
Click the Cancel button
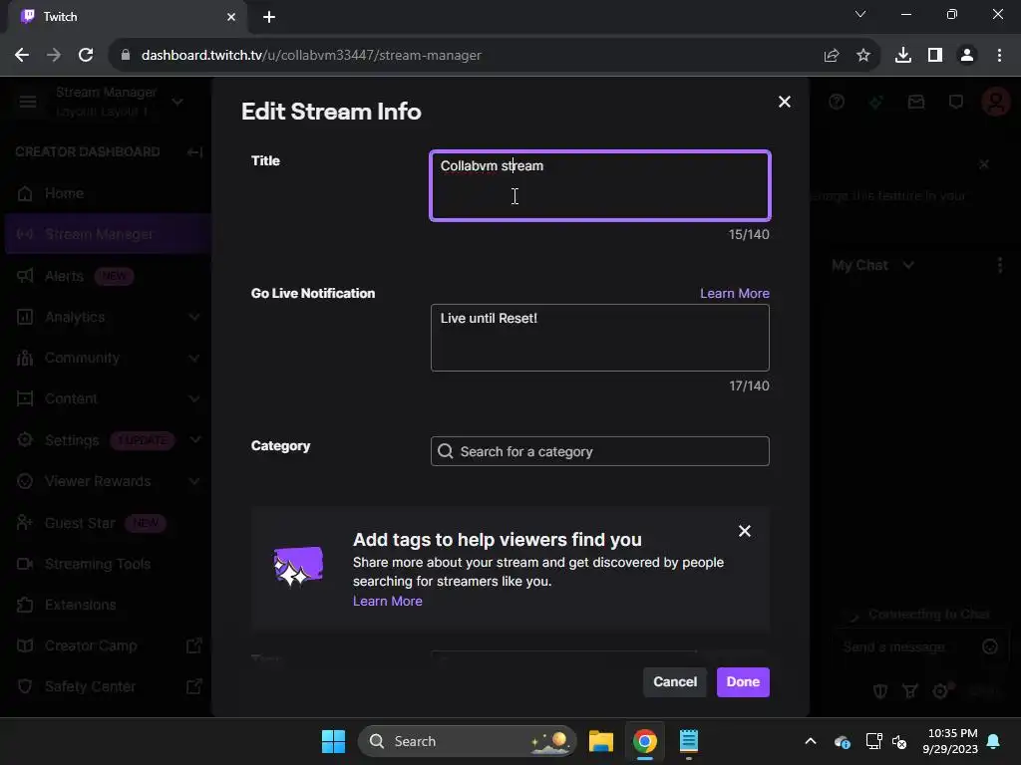675,681
